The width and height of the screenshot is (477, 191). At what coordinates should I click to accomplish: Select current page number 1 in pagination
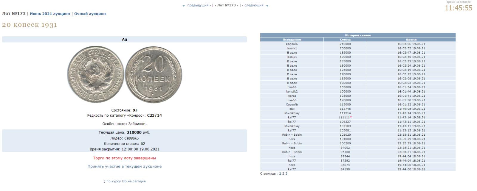click(x=280, y=173)
